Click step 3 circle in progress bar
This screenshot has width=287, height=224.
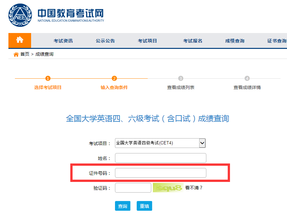click(181, 78)
